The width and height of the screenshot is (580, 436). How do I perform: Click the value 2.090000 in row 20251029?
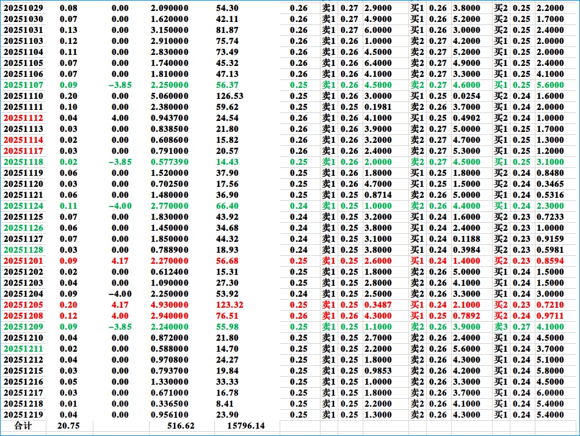click(169, 8)
